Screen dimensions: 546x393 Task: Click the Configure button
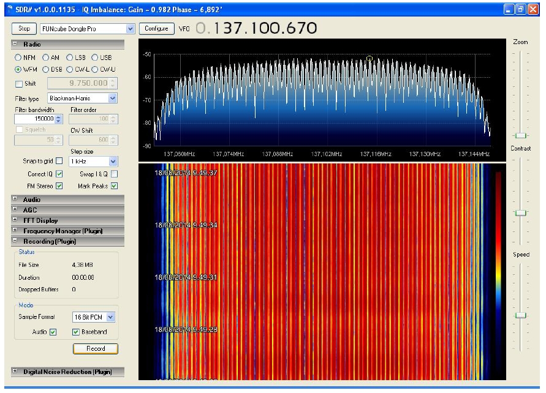click(x=156, y=29)
